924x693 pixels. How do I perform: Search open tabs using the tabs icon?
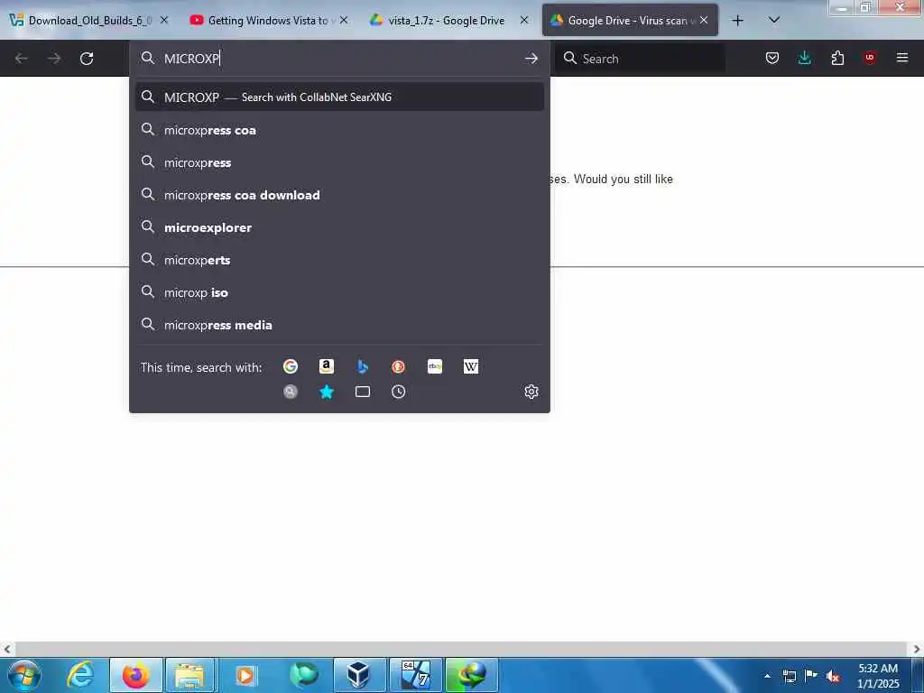pos(363,392)
